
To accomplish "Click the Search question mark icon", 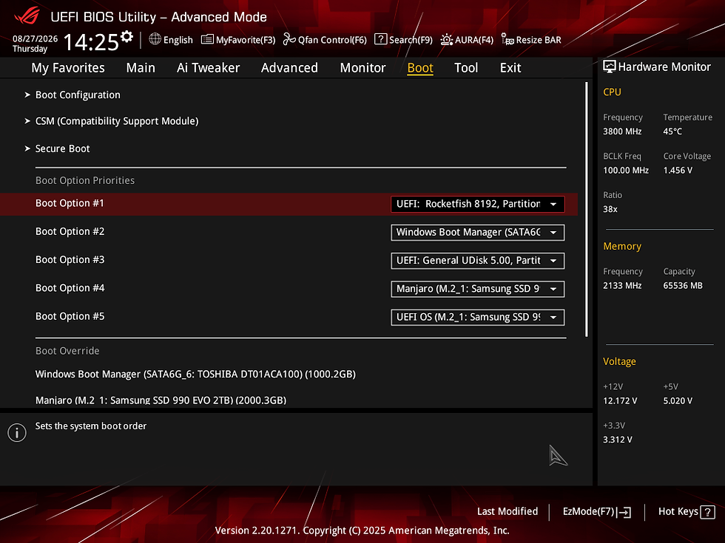I will tap(380, 39).
